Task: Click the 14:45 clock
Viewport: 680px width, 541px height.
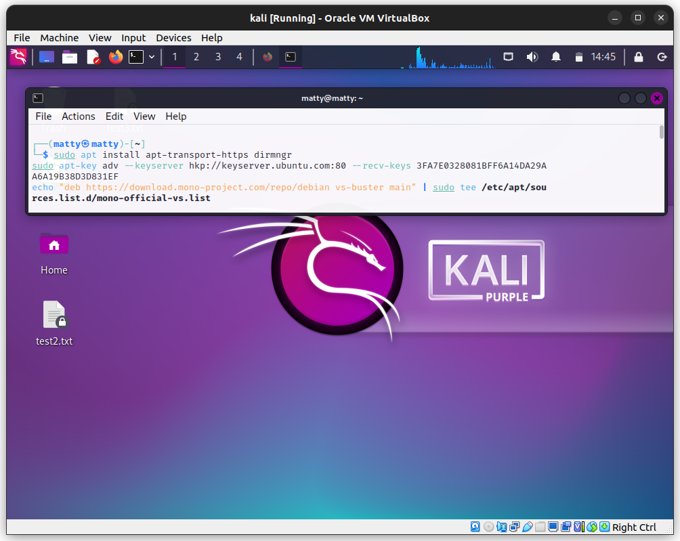Action: coord(603,57)
